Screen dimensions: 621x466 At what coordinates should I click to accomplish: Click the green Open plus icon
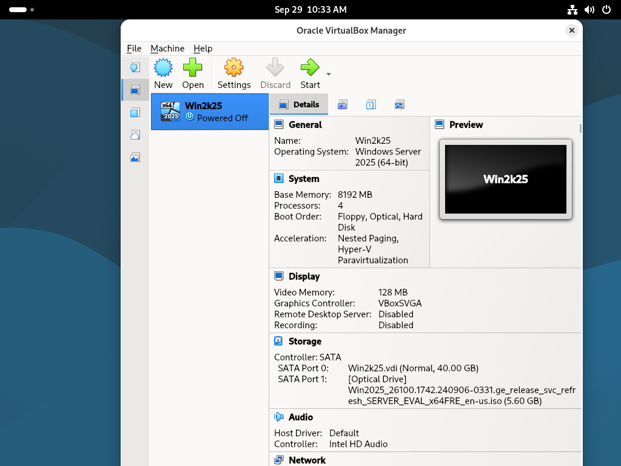pyautogui.click(x=193, y=68)
